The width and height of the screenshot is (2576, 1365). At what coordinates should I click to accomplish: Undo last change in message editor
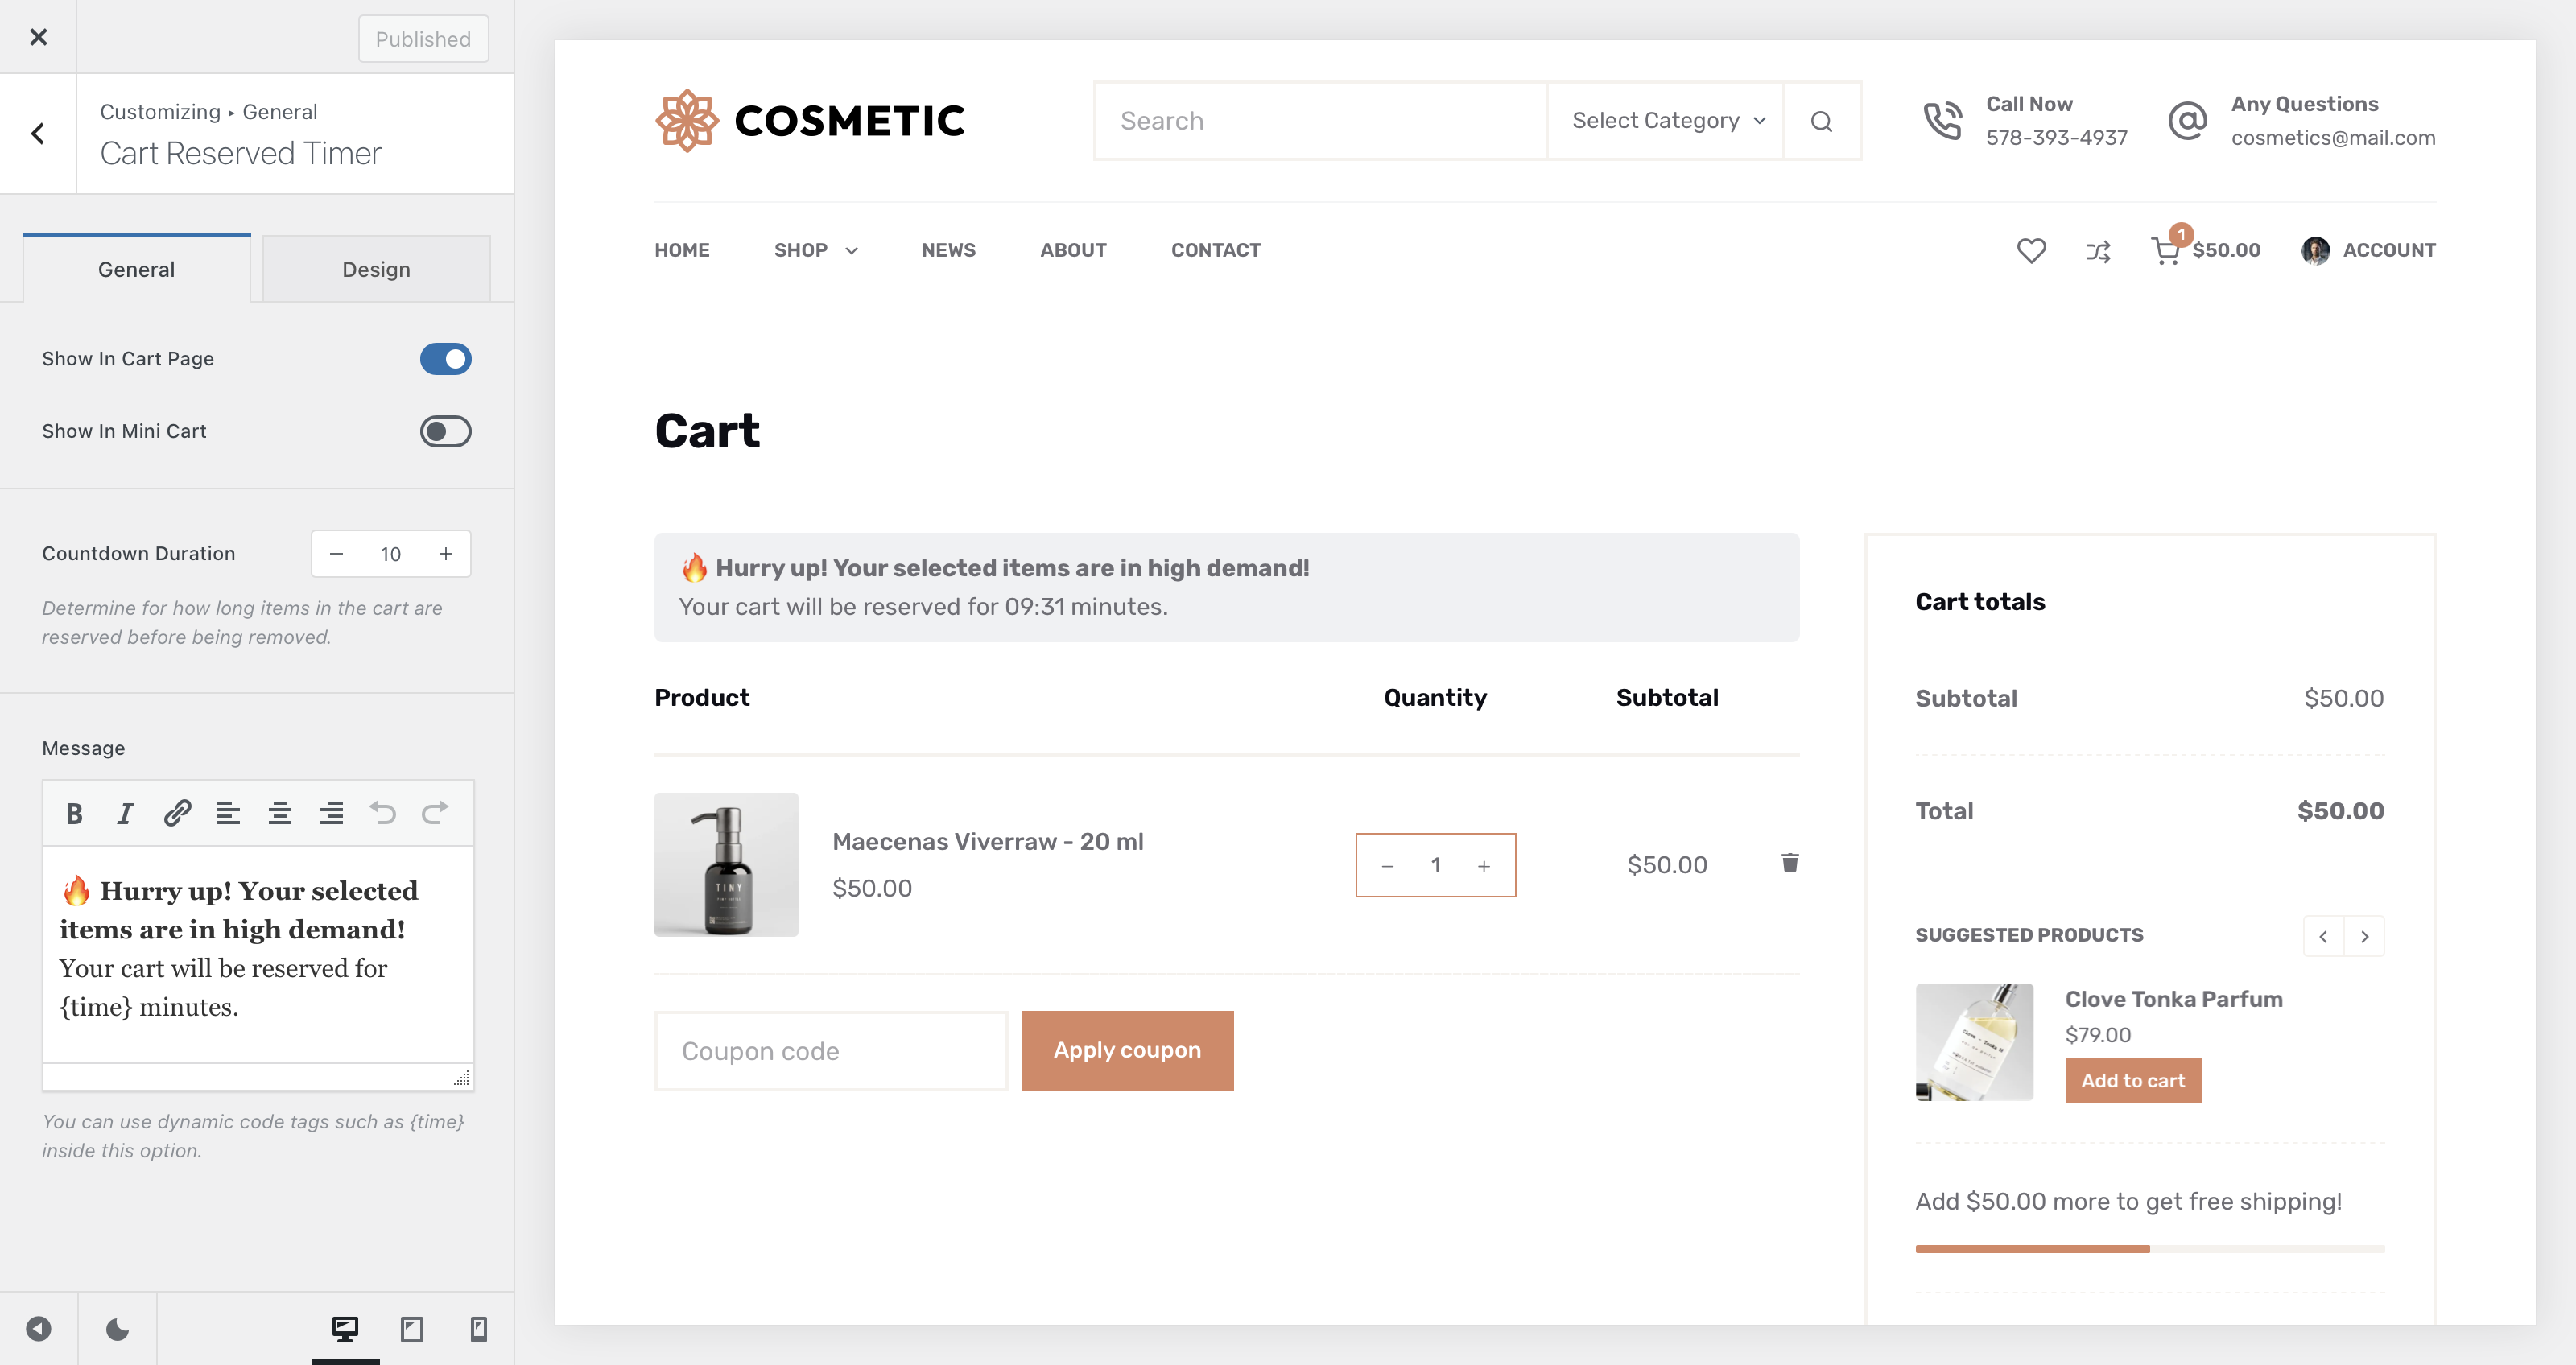[x=383, y=813]
